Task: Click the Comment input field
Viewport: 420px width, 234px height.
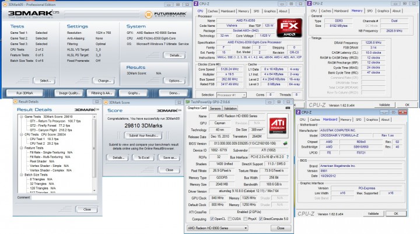Action: point(64,198)
